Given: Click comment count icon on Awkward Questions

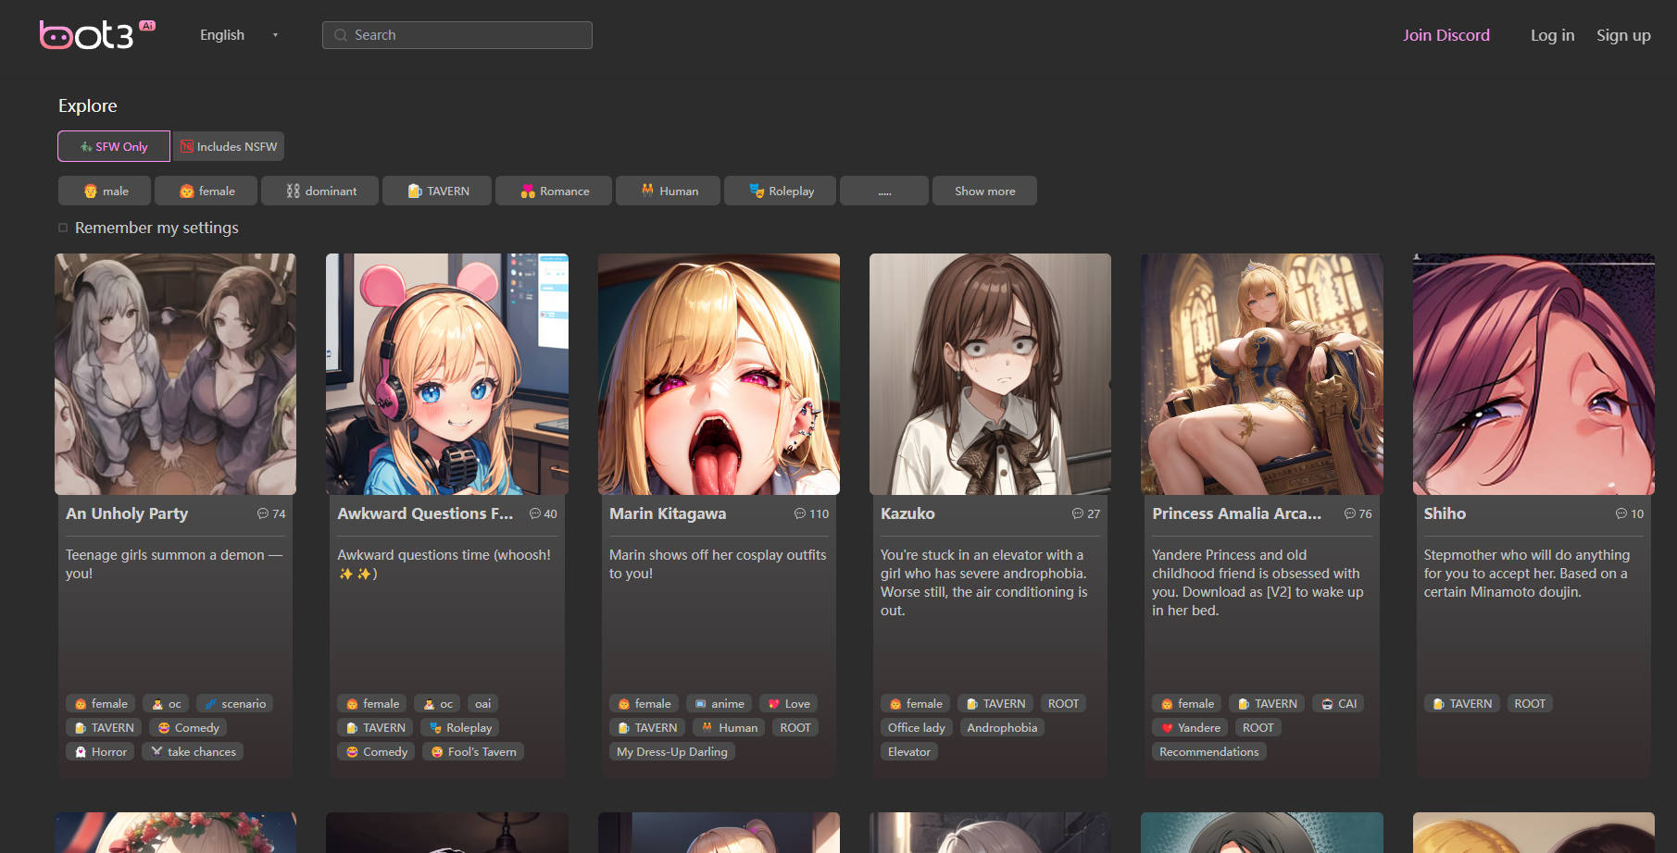Looking at the screenshot, I should click(x=535, y=513).
